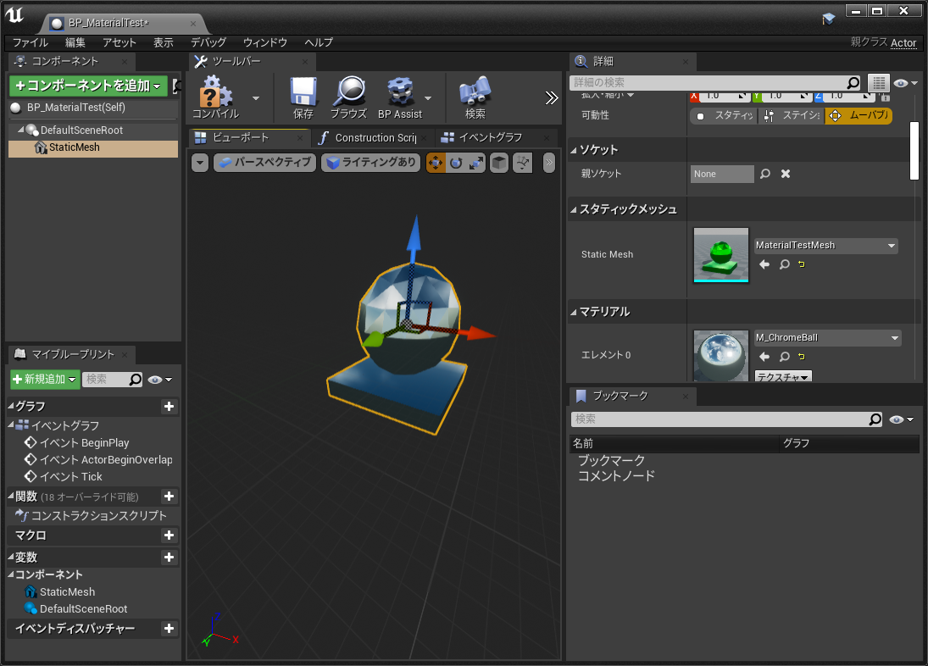928x666 pixels.
Task: Open the parent class Actor link
Action: 903,42
